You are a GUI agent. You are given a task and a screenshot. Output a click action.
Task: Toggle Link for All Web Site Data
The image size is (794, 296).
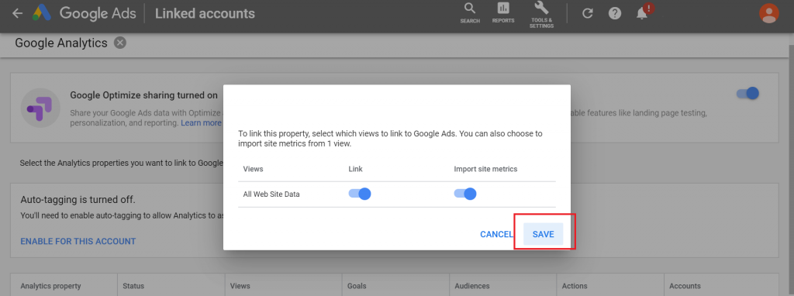click(360, 194)
